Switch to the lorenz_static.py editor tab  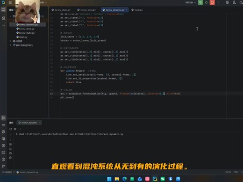(61, 10)
